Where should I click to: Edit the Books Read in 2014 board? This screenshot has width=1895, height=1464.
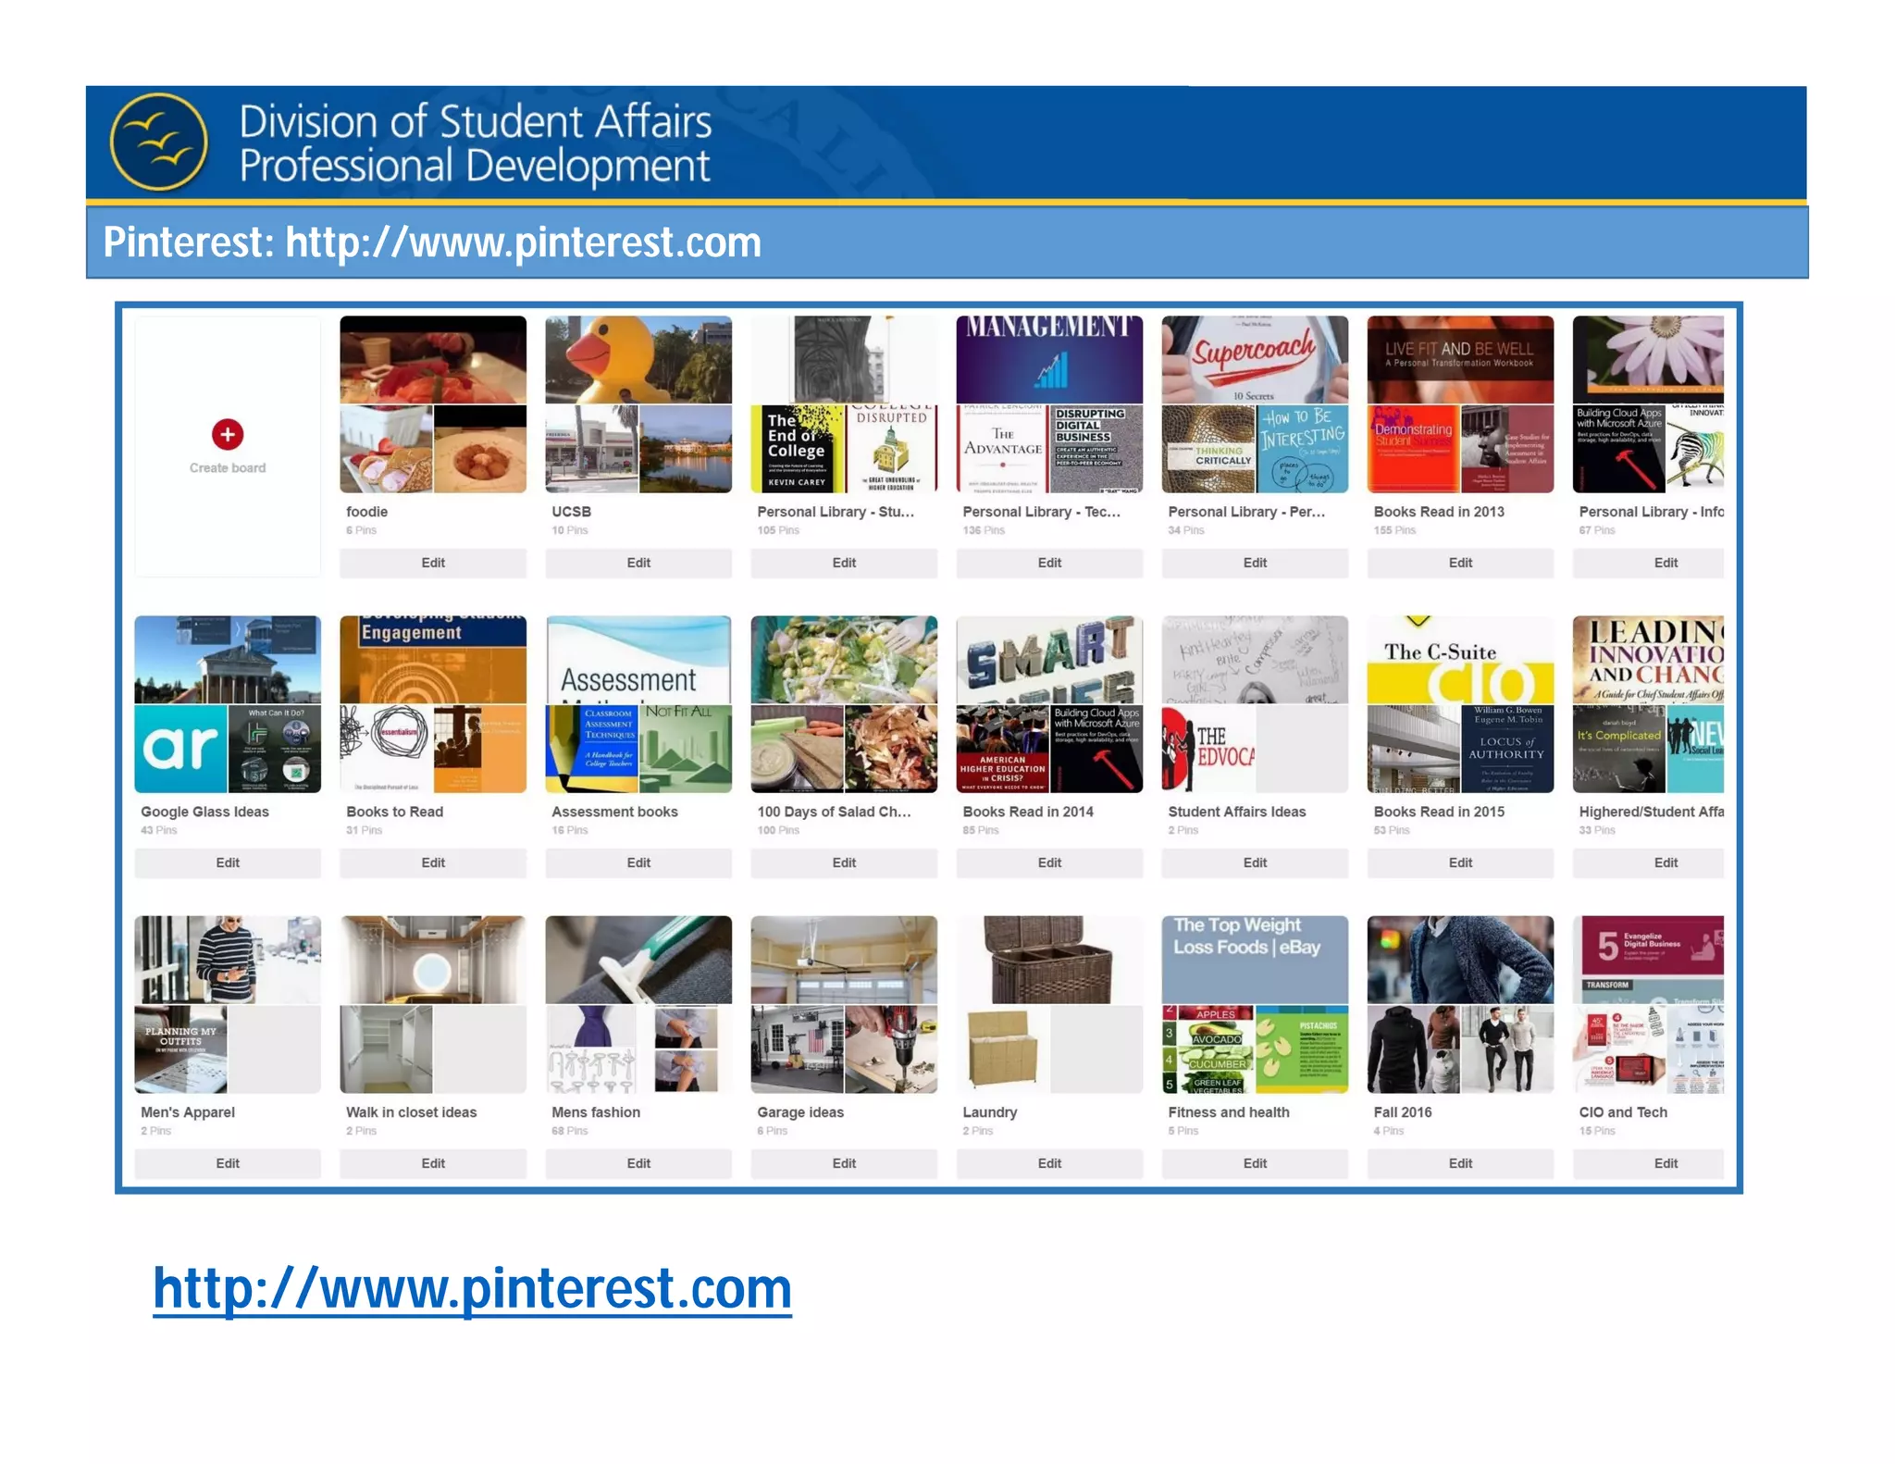point(1049,862)
